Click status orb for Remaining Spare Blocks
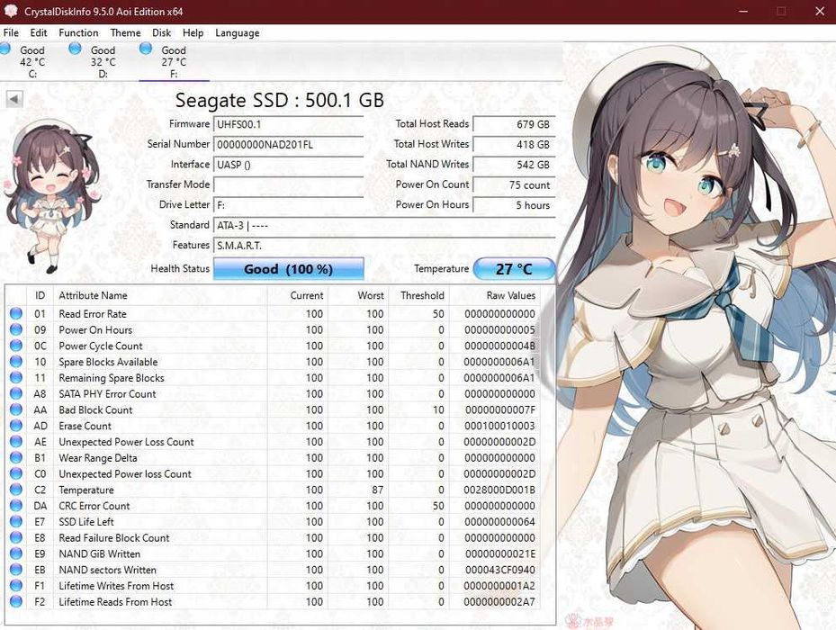 pyautogui.click(x=16, y=378)
